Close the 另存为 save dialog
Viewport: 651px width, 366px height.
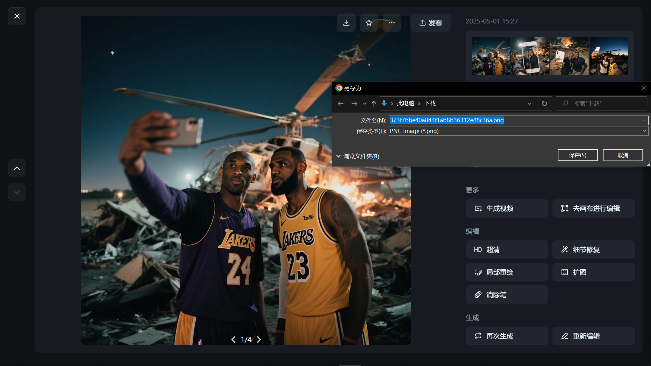[643, 88]
